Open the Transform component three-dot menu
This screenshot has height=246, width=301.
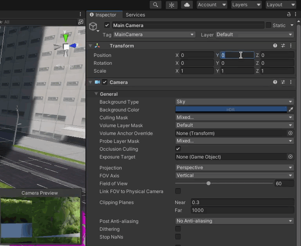click(291, 46)
